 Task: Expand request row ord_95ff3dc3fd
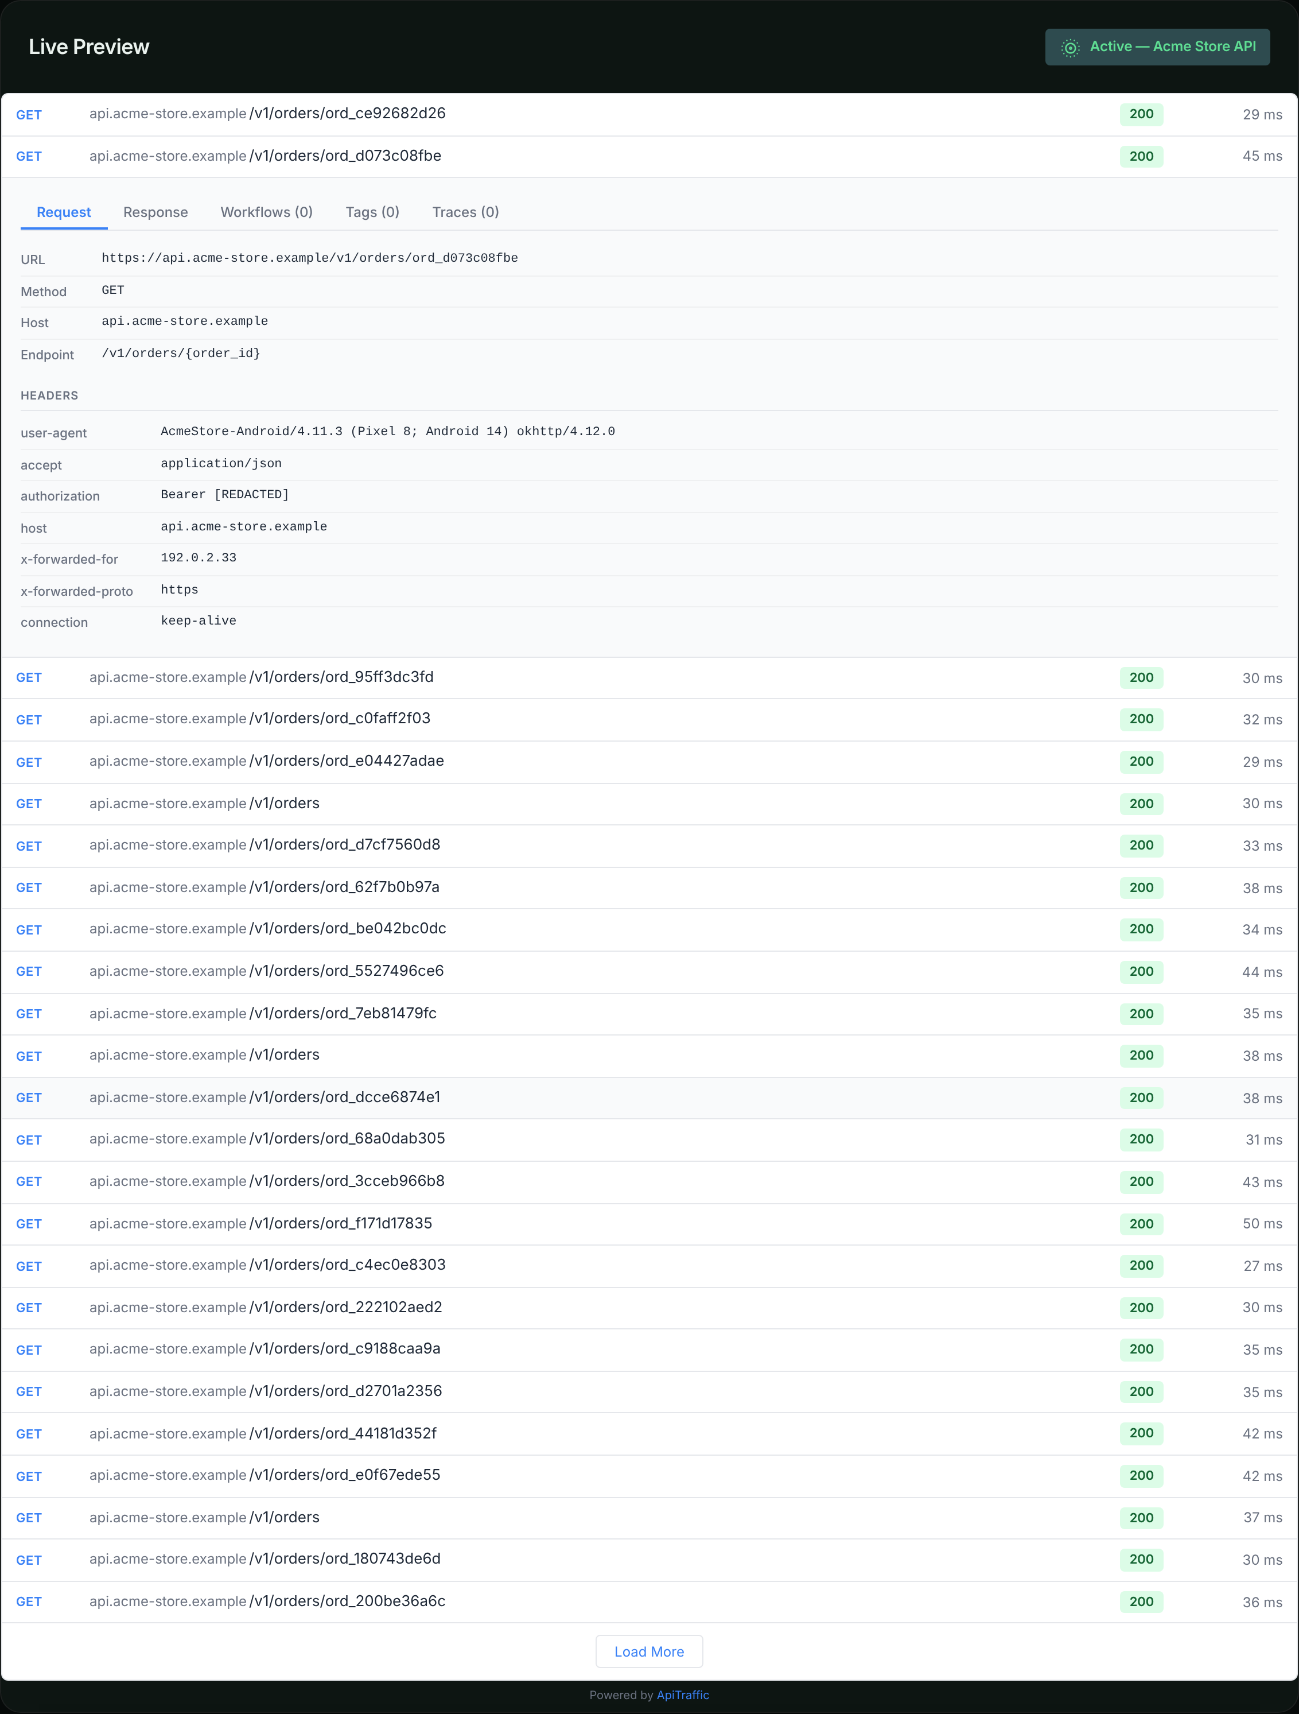pyautogui.click(x=649, y=678)
